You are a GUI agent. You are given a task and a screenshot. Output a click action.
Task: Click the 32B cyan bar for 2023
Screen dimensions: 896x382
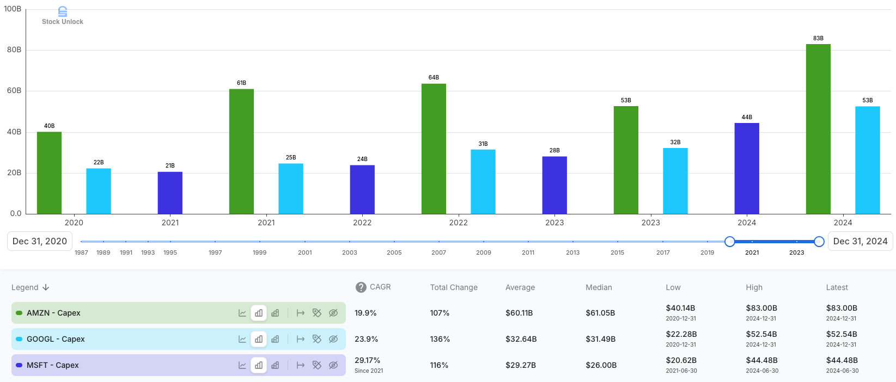coord(675,181)
